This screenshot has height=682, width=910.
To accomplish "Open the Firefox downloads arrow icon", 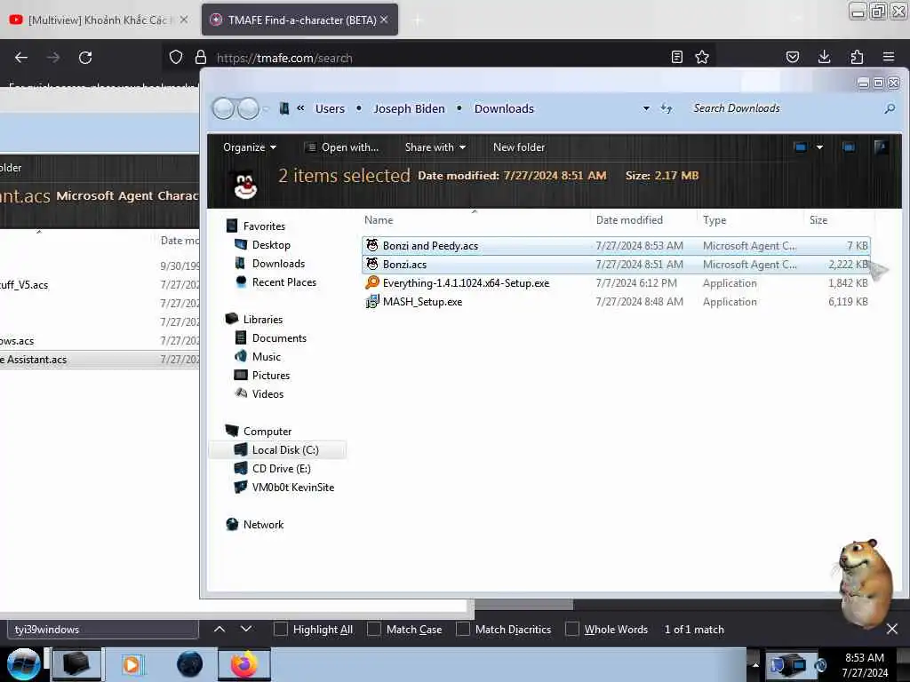I will tap(824, 58).
